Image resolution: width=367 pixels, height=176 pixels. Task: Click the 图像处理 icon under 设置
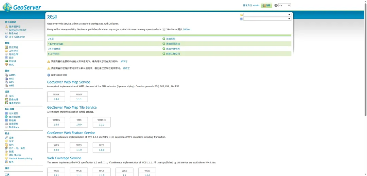click(x=6, y=100)
